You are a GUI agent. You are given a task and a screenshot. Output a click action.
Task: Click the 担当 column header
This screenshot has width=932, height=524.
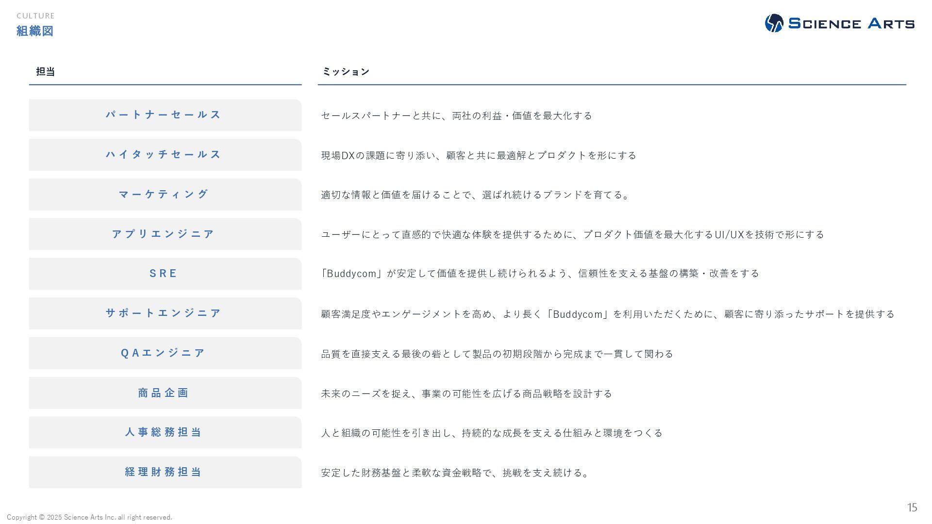pyautogui.click(x=46, y=71)
